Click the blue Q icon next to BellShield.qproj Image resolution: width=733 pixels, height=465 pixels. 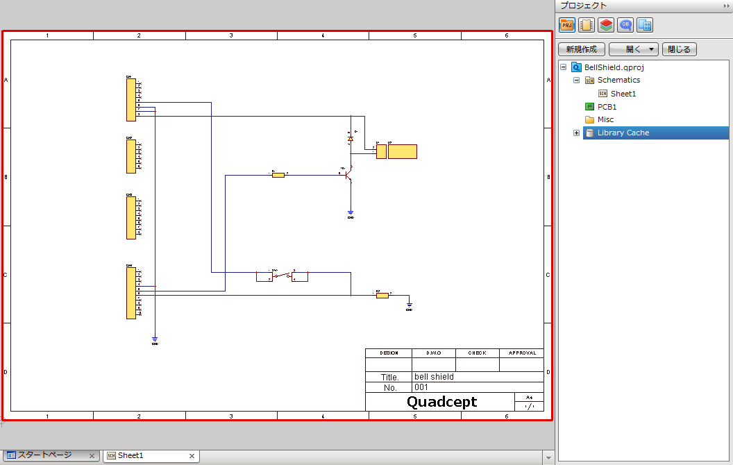(576, 67)
